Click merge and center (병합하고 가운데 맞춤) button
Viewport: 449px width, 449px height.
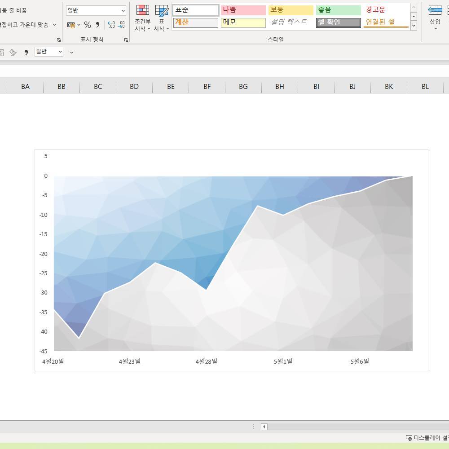24,25
